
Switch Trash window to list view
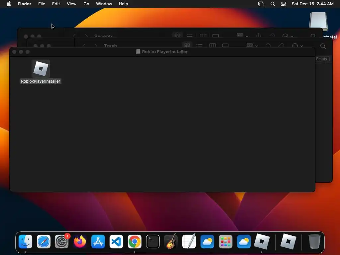click(x=199, y=45)
